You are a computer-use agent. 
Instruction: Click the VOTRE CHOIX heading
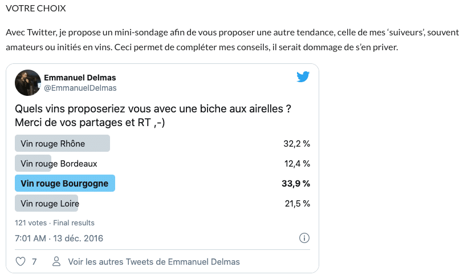35,10
